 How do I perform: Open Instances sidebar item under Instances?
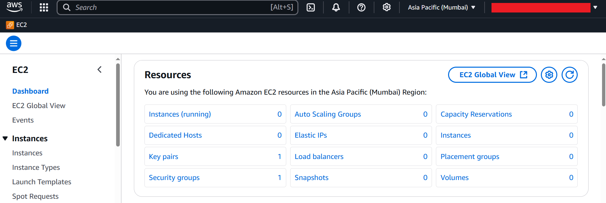point(27,153)
